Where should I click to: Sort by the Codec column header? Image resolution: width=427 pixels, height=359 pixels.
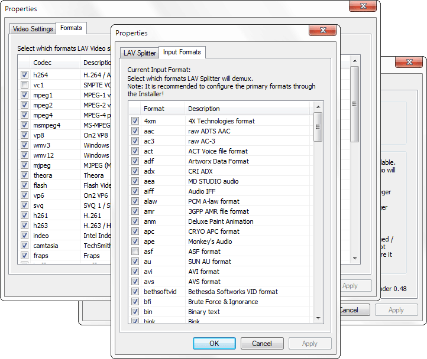55,63
